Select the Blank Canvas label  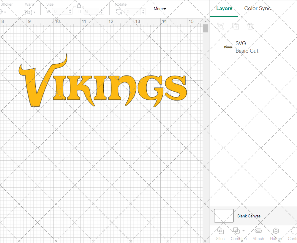(x=249, y=216)
